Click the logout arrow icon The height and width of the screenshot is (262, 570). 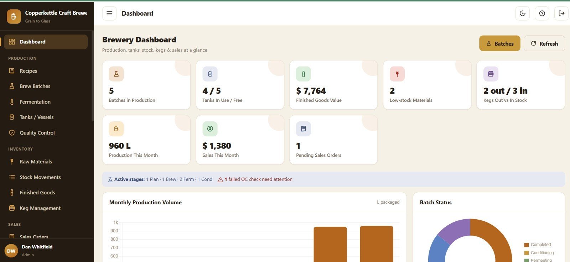coord(561,13)
